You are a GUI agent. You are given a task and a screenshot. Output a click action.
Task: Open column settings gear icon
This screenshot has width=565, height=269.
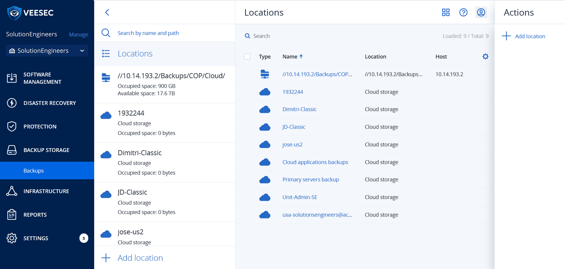click(486, 56)
